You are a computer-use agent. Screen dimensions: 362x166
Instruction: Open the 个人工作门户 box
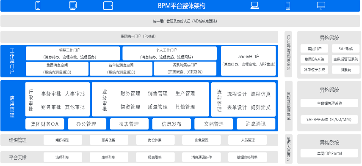coord(169,53)
